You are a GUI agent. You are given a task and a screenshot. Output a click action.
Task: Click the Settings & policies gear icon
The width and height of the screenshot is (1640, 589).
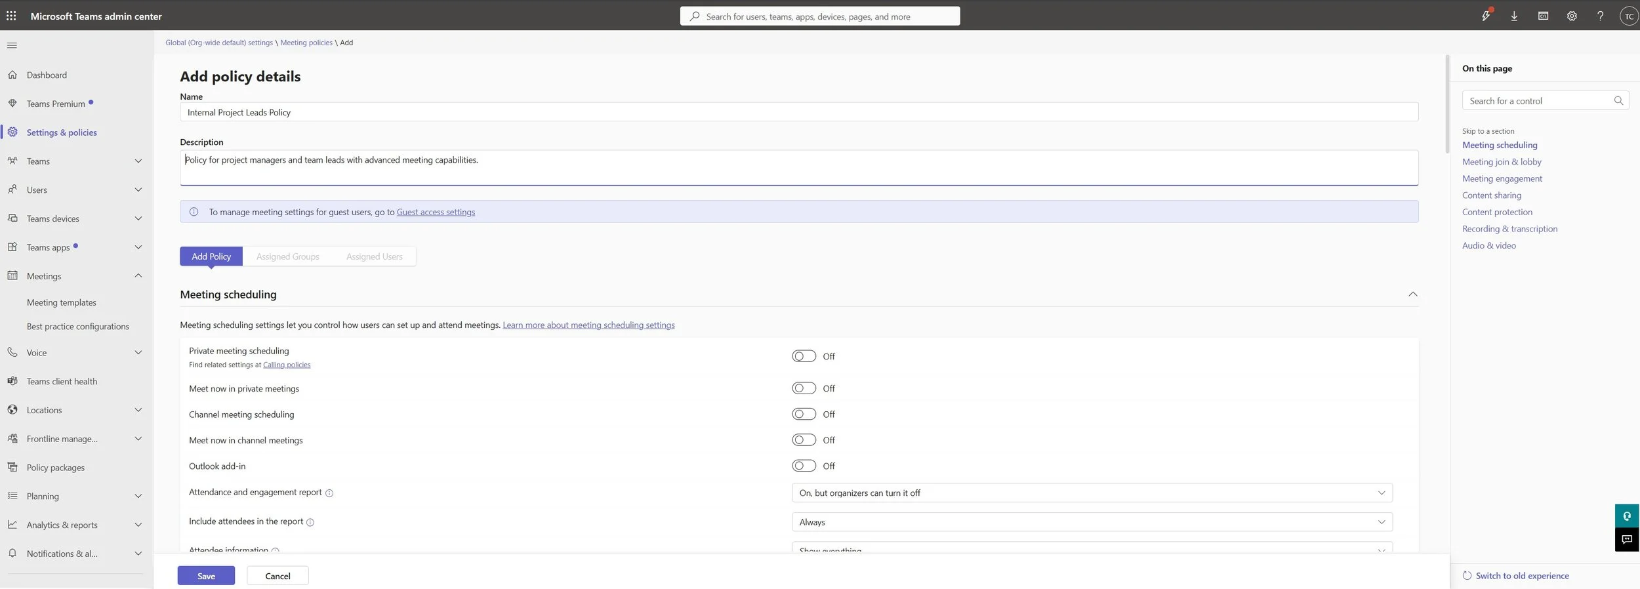coord(12,132)
